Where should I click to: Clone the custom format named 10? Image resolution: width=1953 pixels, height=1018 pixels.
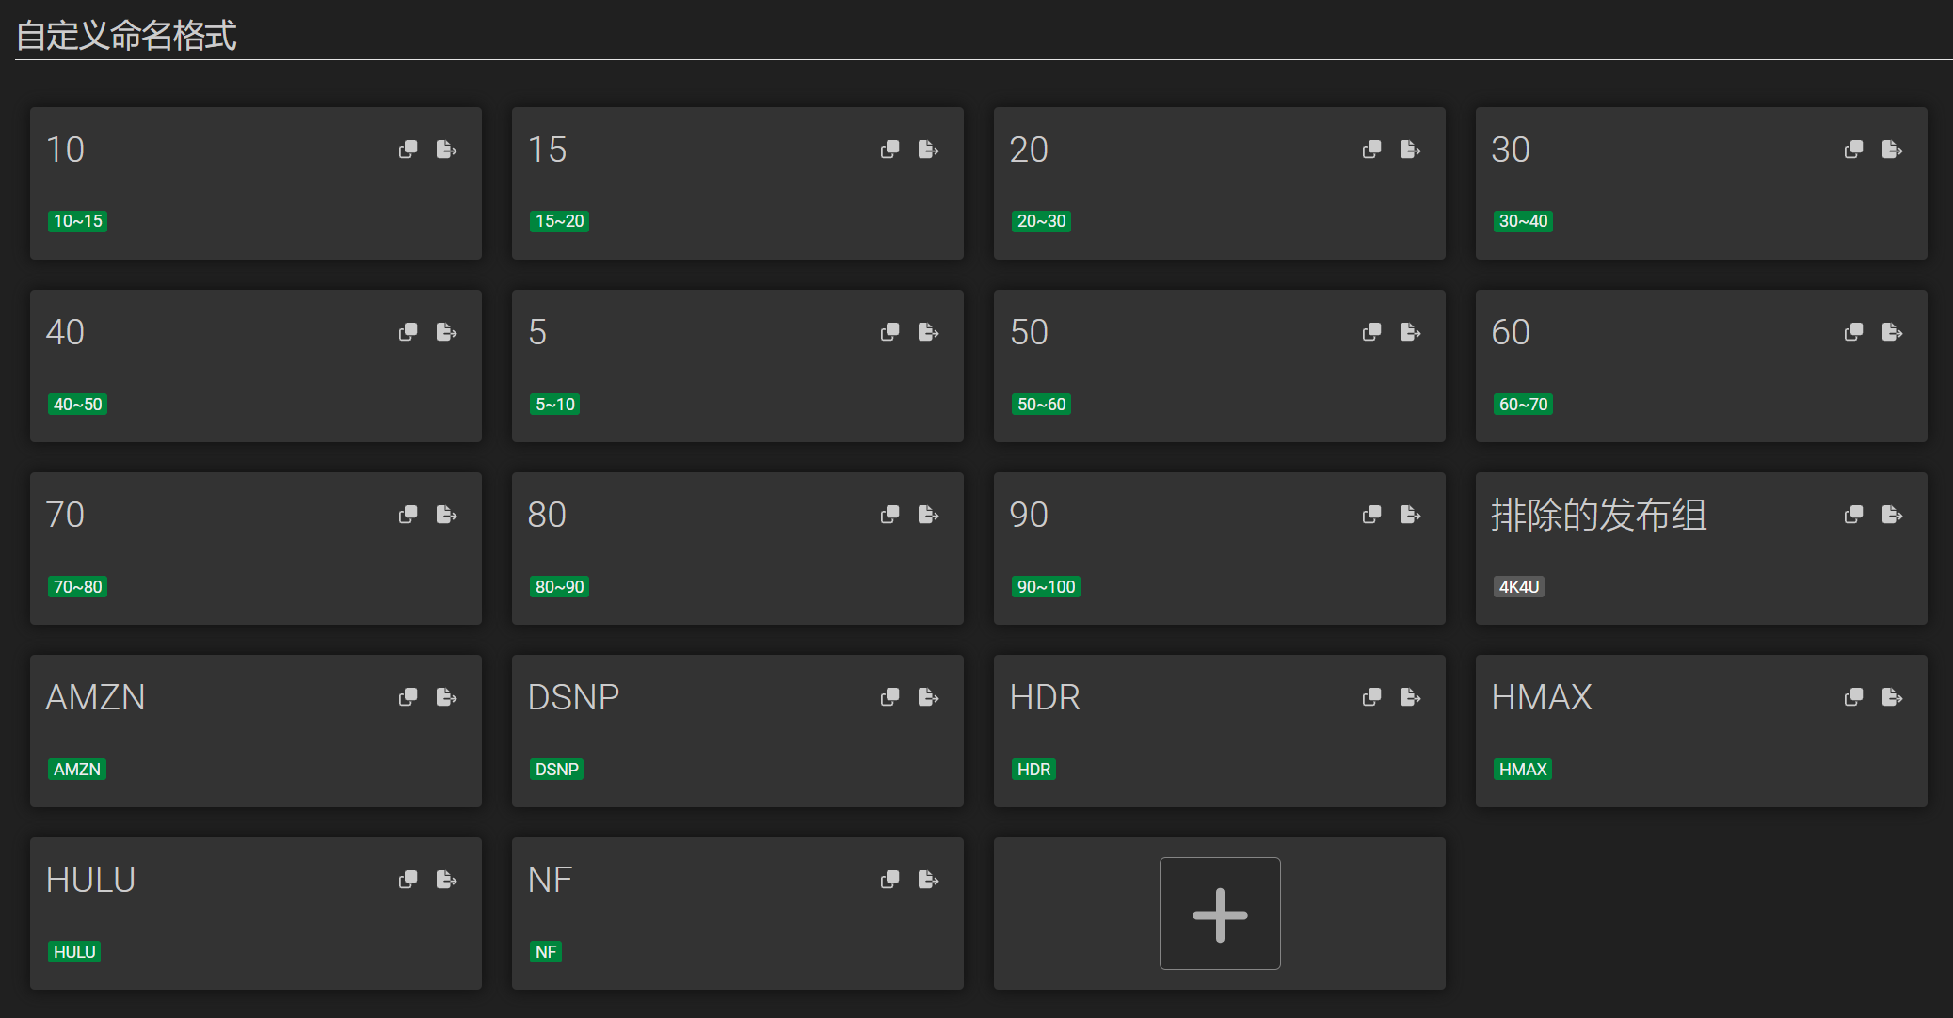point(408,150)
